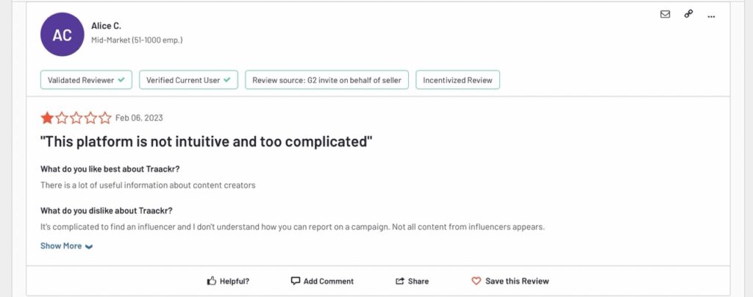Image resolution: width=753 pixels, height=297 pixels.
Task: Click the Helpful? text label
Action: [x=235, y=281]
